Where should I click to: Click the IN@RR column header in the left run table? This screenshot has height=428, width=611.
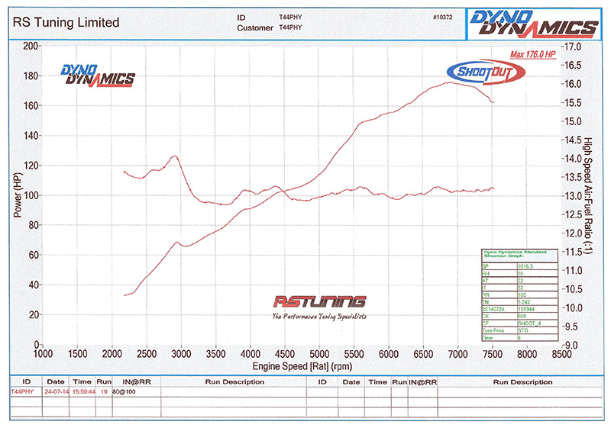pyautogui.click(x=137, y=381)
